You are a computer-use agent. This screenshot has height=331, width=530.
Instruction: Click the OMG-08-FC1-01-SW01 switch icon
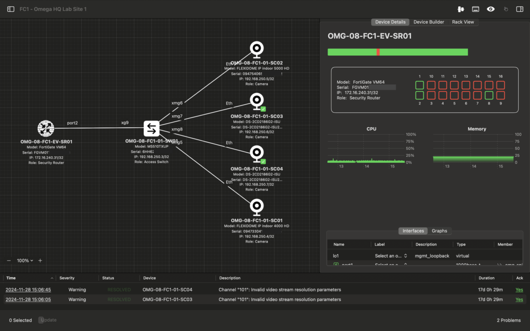tap(151, 129)
